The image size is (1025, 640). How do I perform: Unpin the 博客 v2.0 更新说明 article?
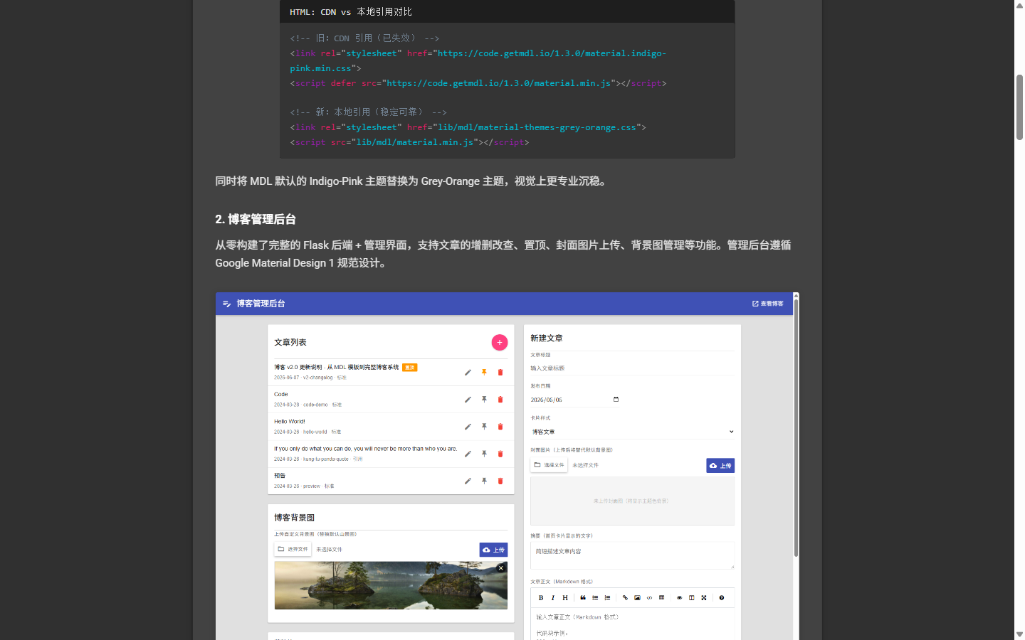pyautogui.click(x=484, y=373)
